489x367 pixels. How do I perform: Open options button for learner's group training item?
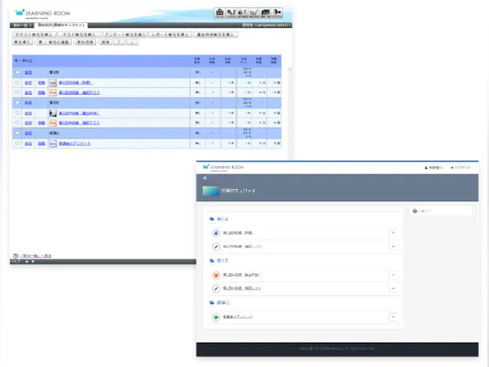tap(394, 275)
